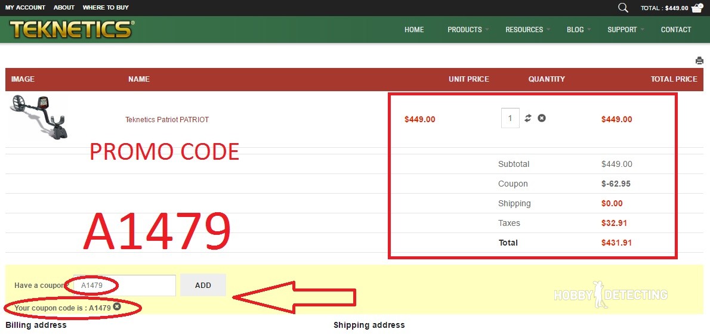Image resolution: width=710 pixels, height=335 pixels.
Task: Click the Subtotal label
Action: 514,164
